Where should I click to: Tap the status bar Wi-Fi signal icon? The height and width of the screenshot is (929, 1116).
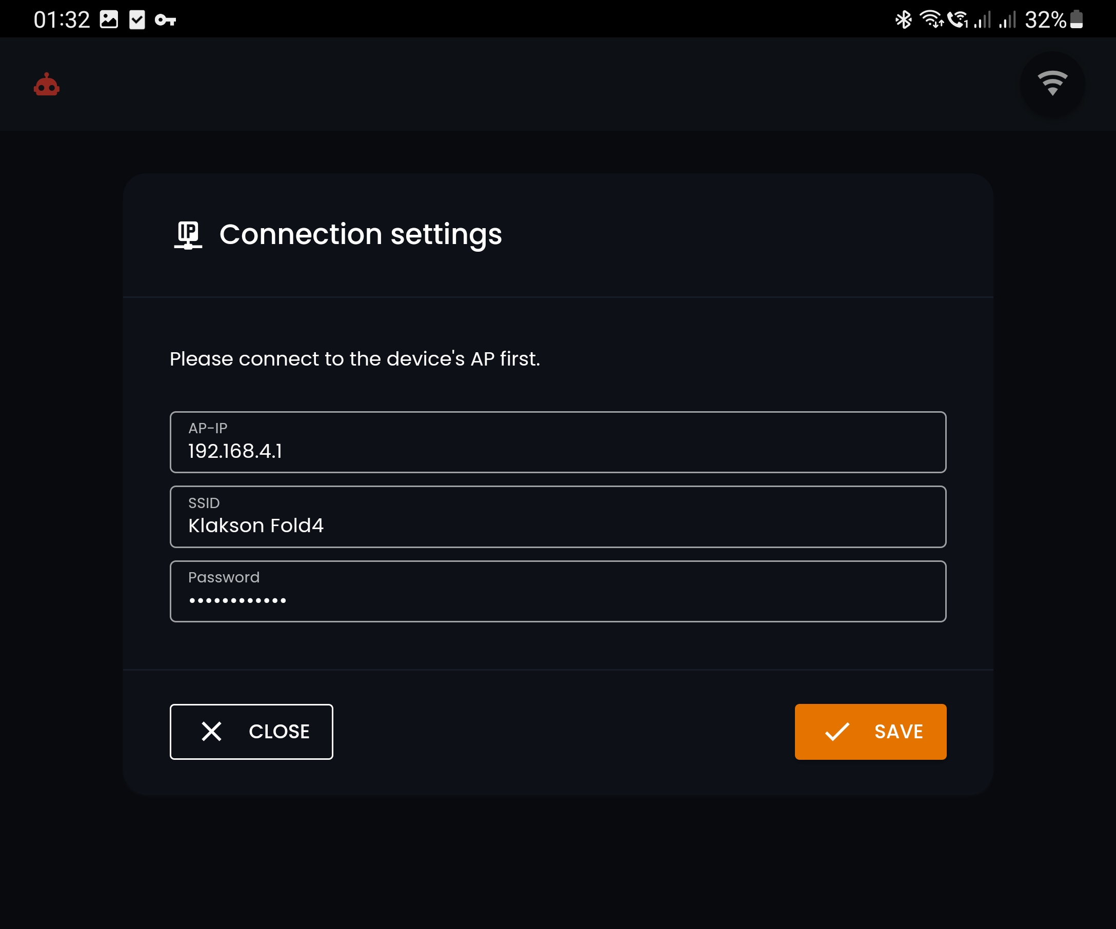931,19
